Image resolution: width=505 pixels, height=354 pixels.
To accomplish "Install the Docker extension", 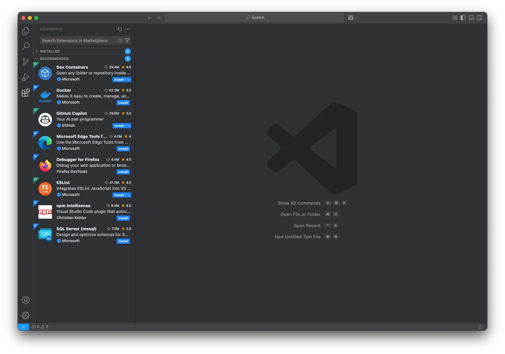I will [123, 103].
